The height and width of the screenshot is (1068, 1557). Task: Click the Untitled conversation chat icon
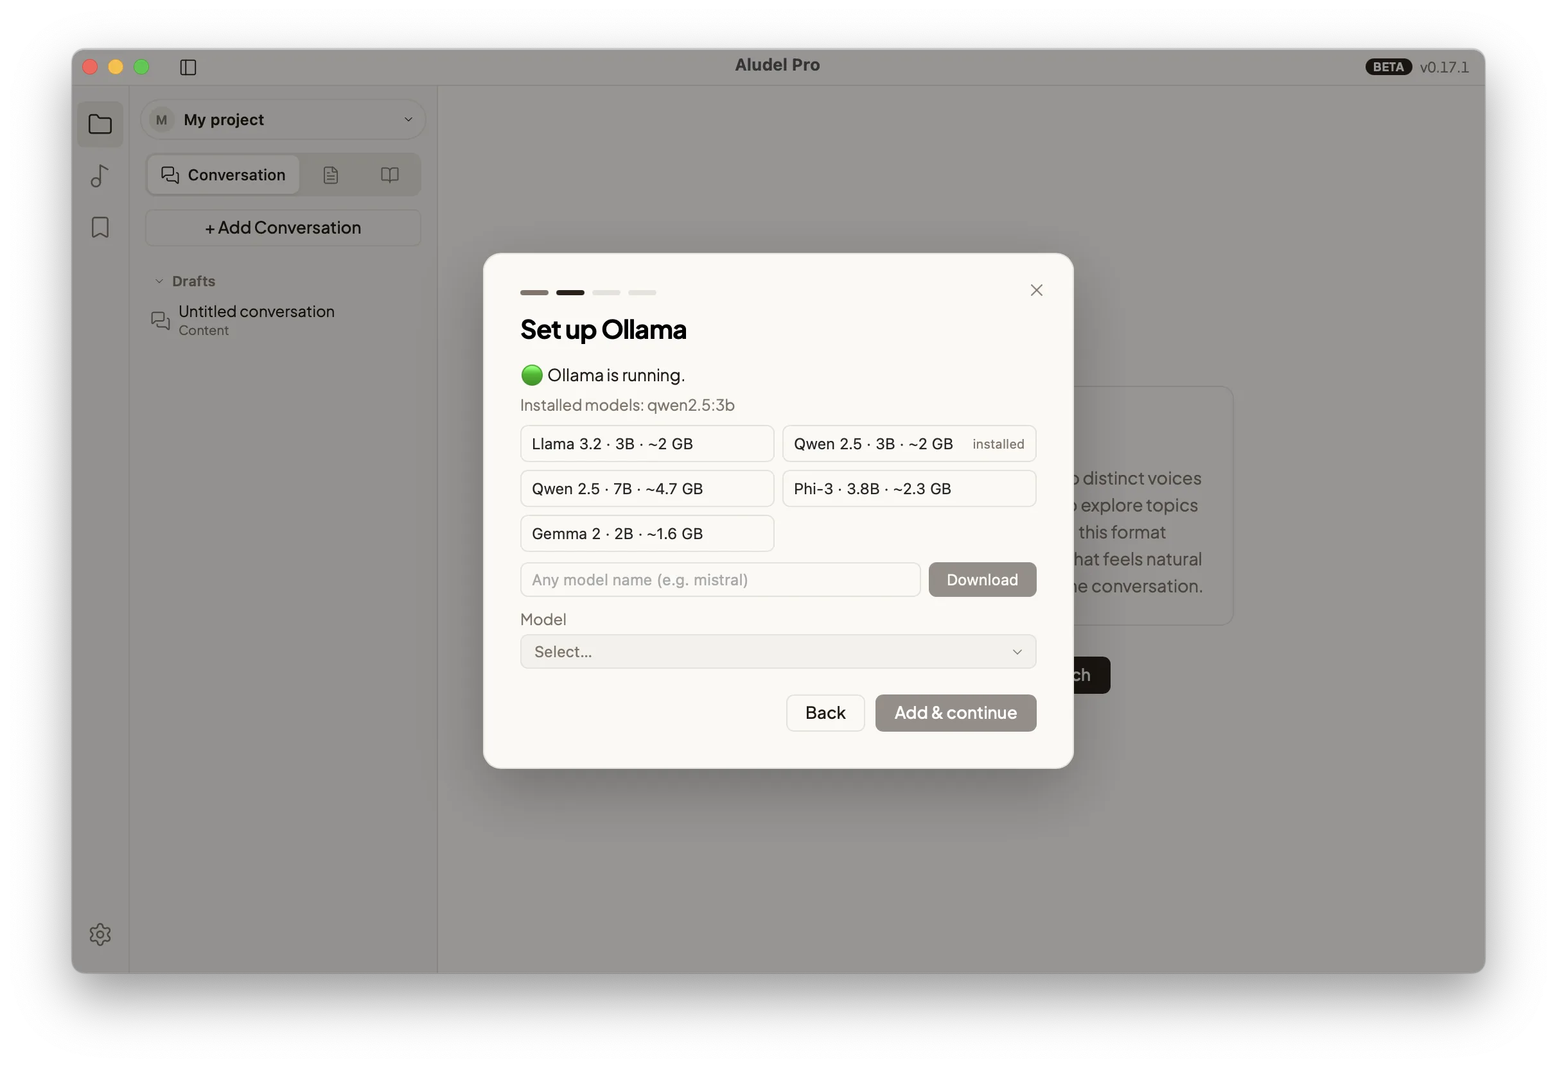(160, 320)
